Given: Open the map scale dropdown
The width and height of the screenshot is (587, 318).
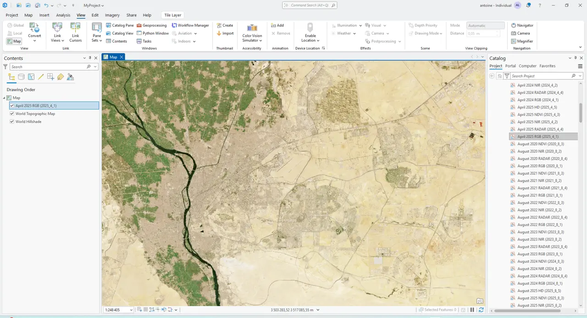Looking at the screenshot, I should pyautogui.click(x=131, y=310).
